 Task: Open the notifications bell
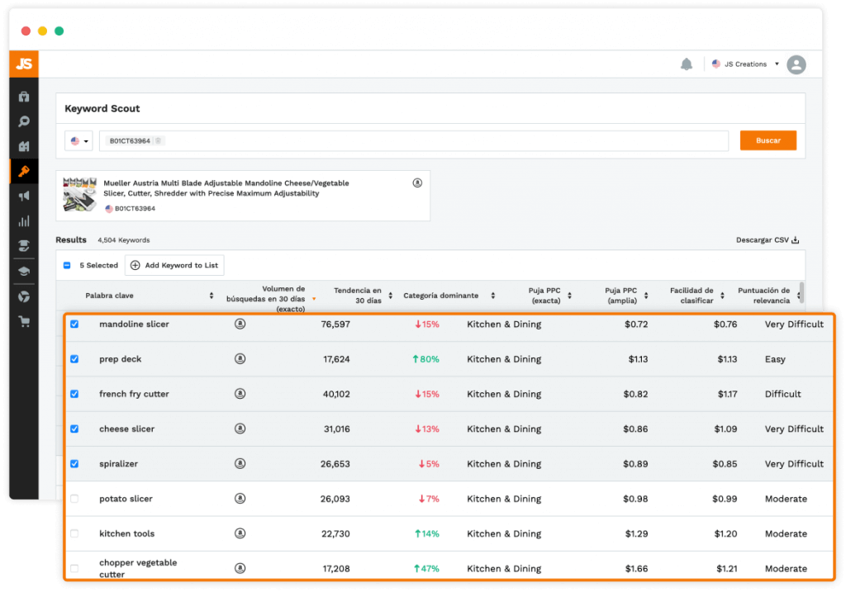pyautogui.click(x=687, y=64)
